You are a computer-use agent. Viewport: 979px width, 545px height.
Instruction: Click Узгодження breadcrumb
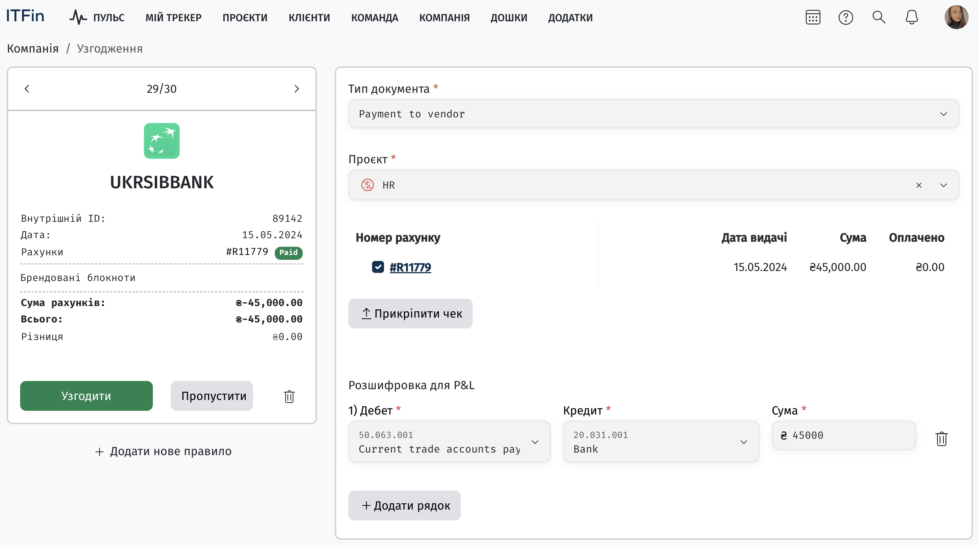click(x=110, y=48)
